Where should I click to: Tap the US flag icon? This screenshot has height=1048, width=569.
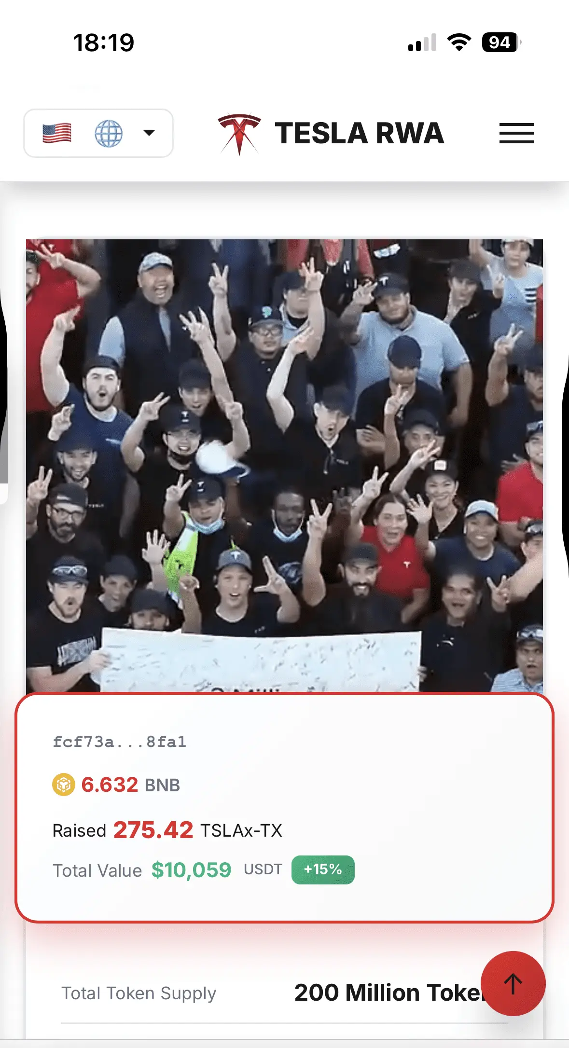[x=57, y=133]
